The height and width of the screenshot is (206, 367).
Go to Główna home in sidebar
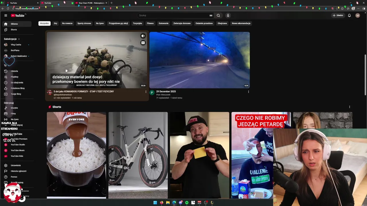pyautogui.click(x=17, y=24)
